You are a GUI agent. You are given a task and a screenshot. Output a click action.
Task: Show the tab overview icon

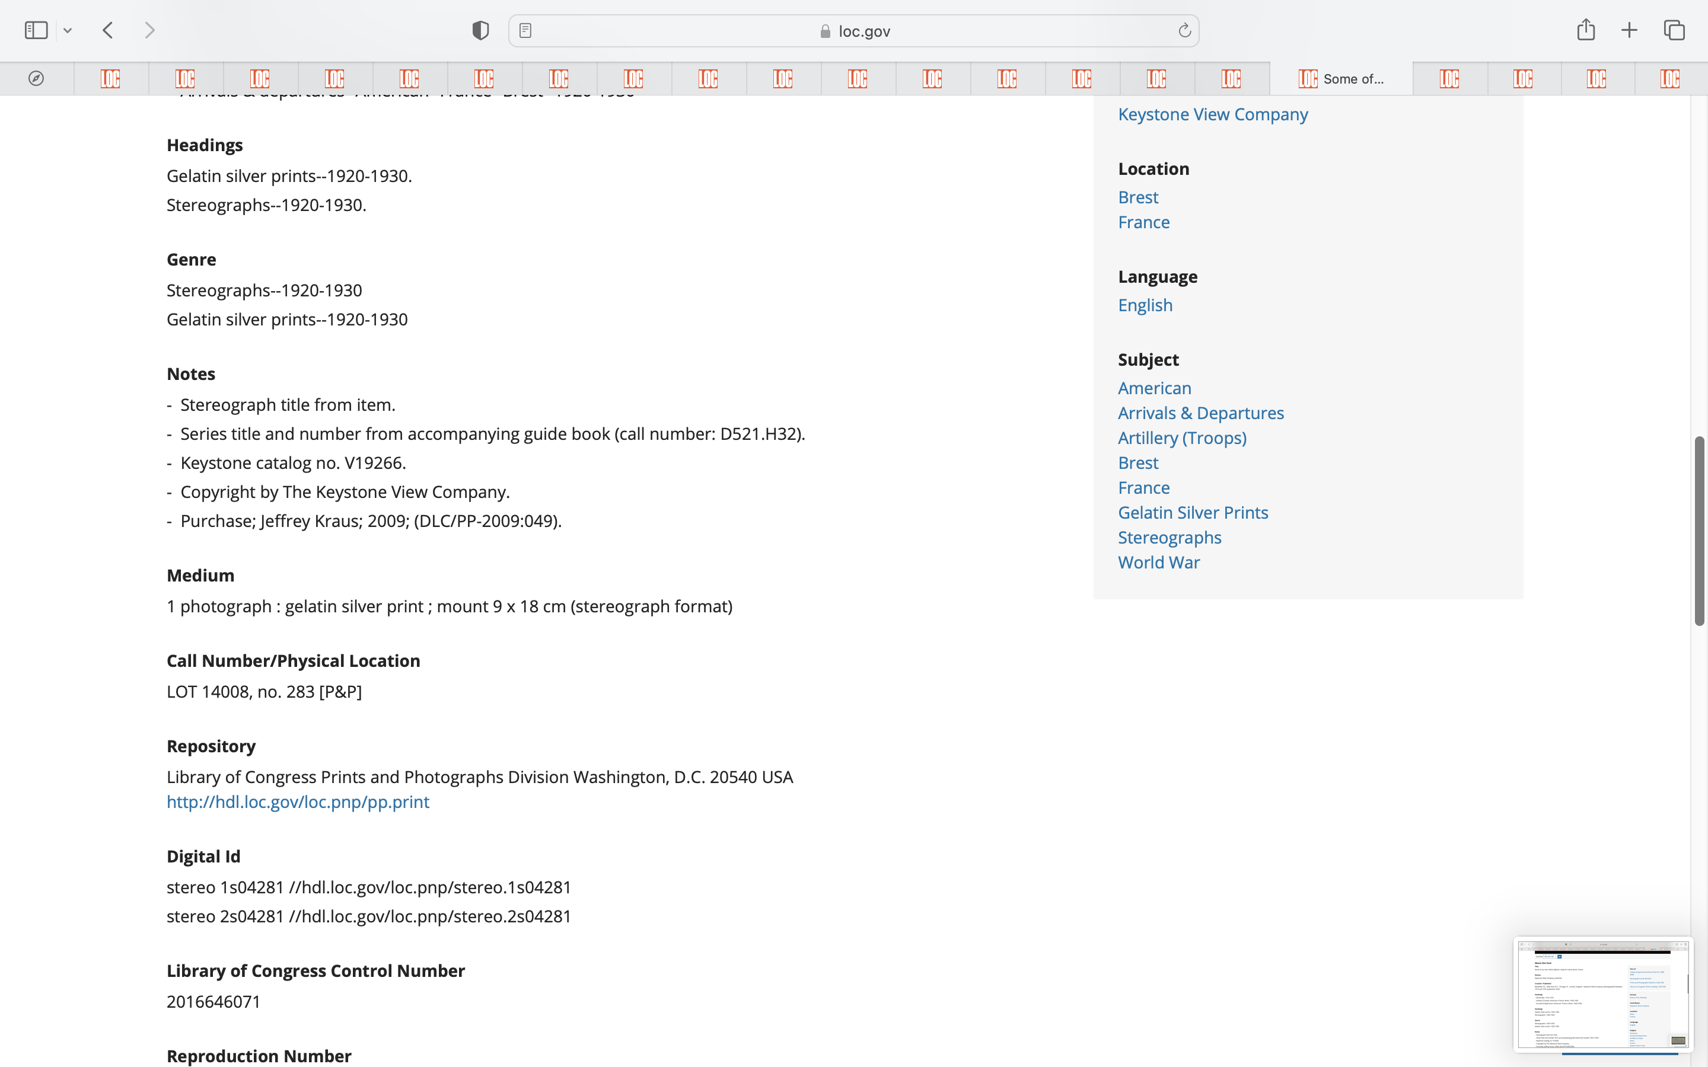[x=1674, y=30]
